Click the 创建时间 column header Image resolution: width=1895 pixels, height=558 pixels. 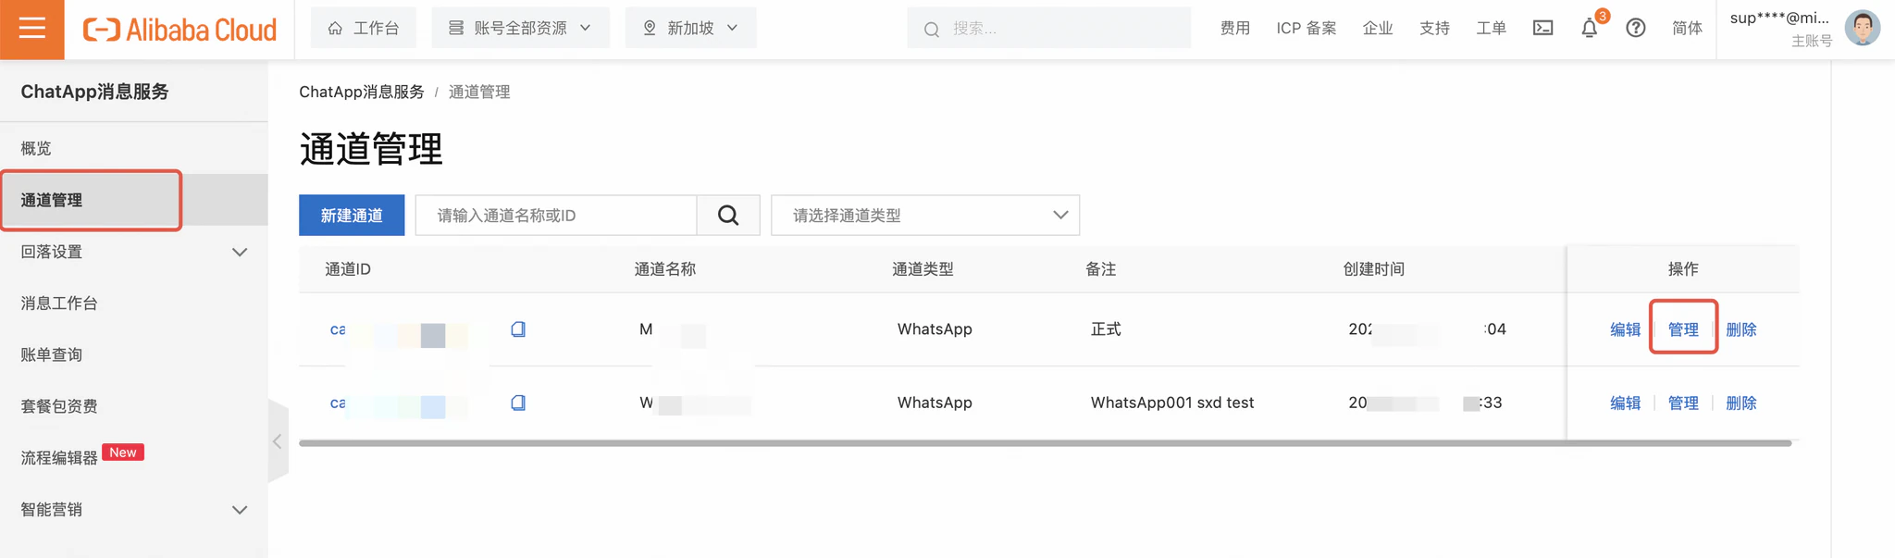pyautogui.click(x=1374, y=269)
